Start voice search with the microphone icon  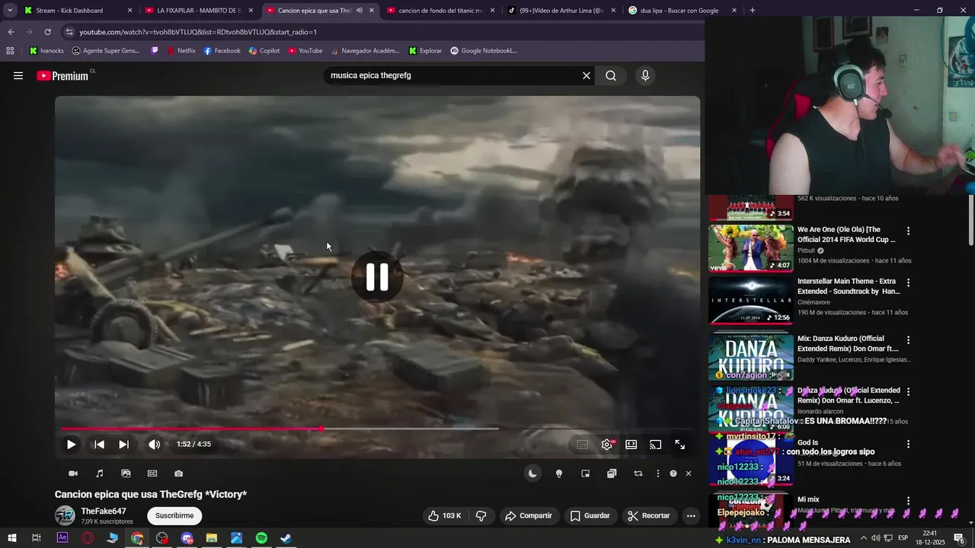pos(645,75)
